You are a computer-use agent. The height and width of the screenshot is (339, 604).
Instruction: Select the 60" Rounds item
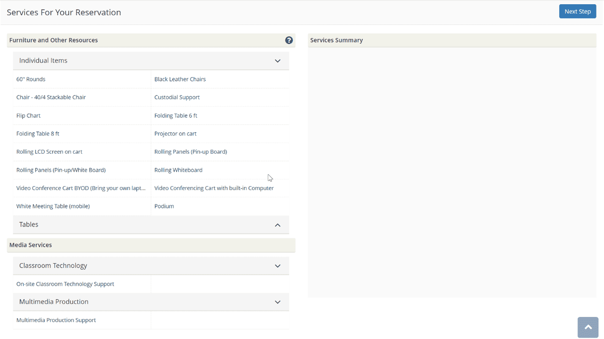[31, 79]
